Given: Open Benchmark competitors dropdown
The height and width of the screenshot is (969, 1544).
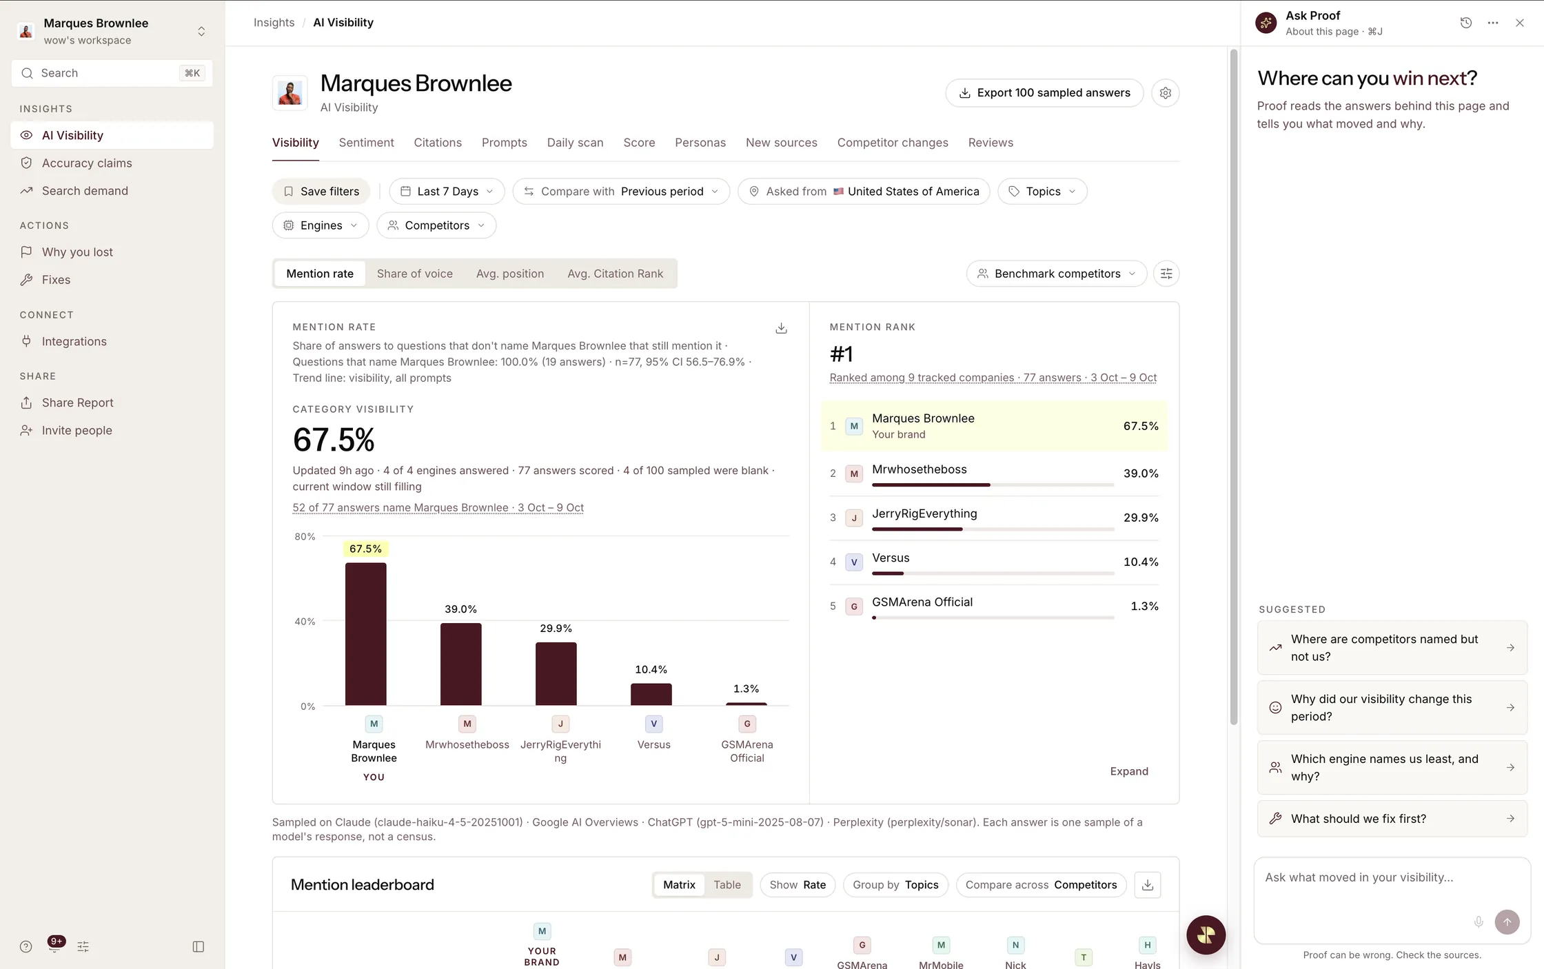Looking at the screenshot, I should point(1057,274).
